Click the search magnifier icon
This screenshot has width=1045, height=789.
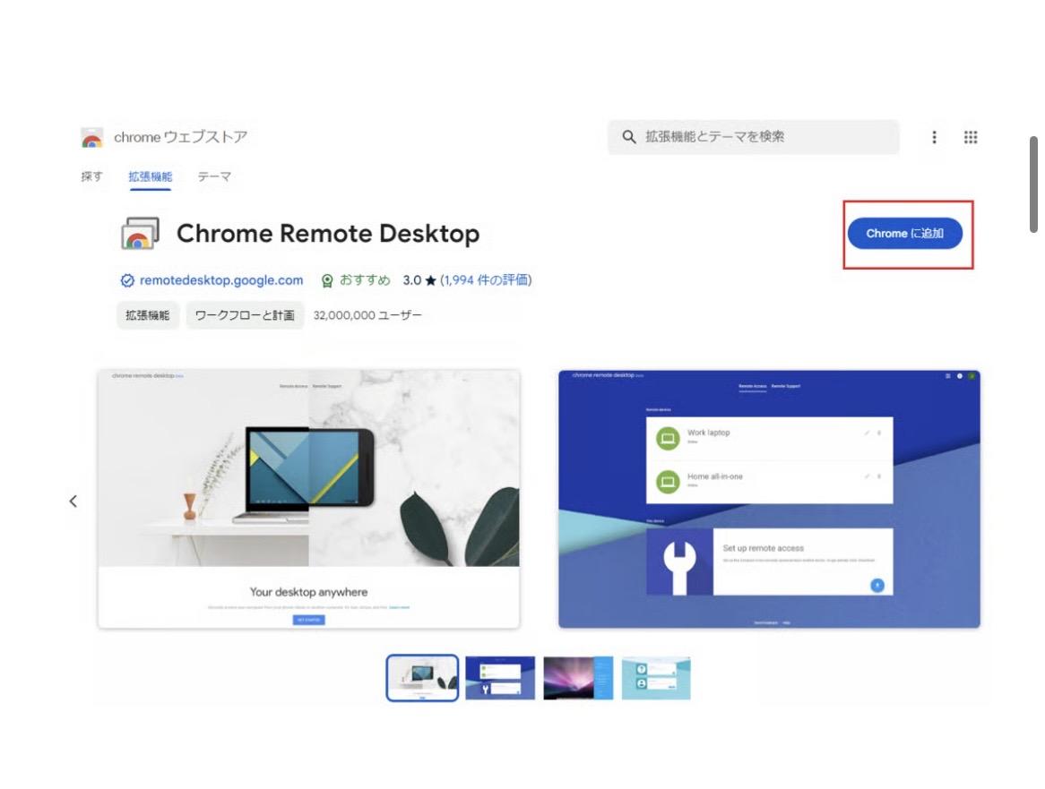coord(628,136)
